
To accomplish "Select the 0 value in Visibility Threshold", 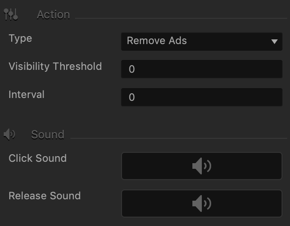I will click(x=132, y=69).
